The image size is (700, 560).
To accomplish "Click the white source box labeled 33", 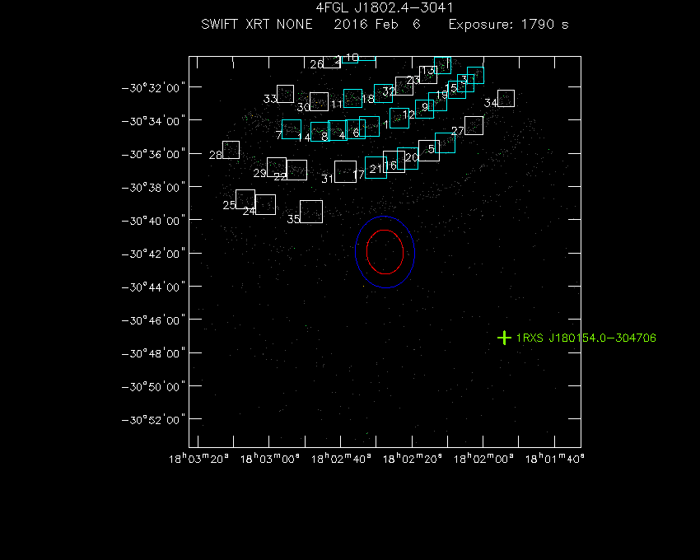I will point(285,94).
